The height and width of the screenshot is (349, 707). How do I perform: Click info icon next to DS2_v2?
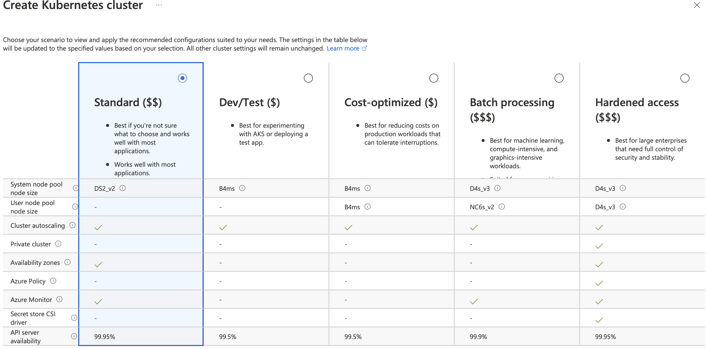point(123,188)
